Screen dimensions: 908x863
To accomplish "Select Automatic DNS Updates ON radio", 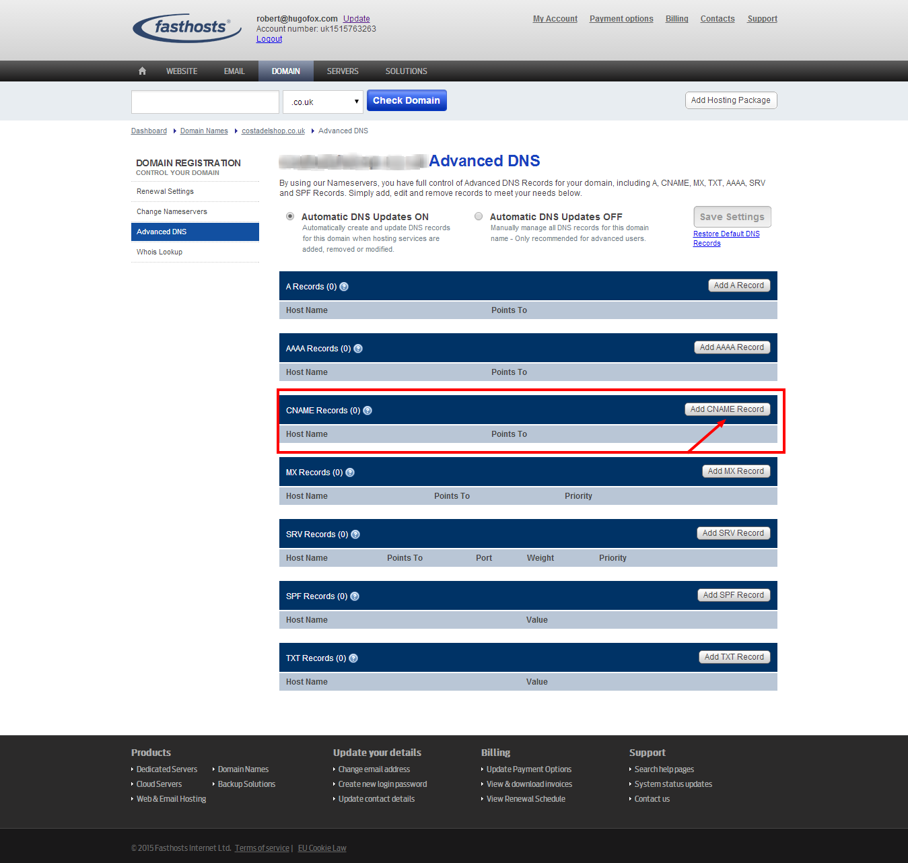I will coord(290,216).
